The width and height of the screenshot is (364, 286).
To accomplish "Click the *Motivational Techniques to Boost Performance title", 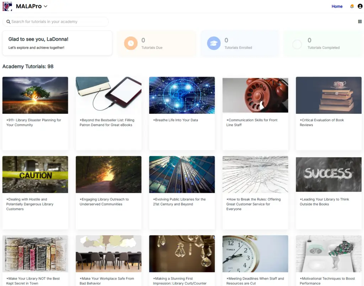I will (x=327, y=281).
